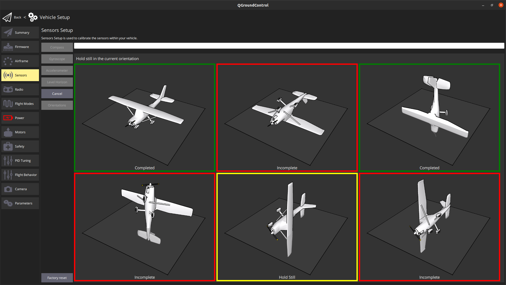Switch to Firmware setup

(20, 47)
